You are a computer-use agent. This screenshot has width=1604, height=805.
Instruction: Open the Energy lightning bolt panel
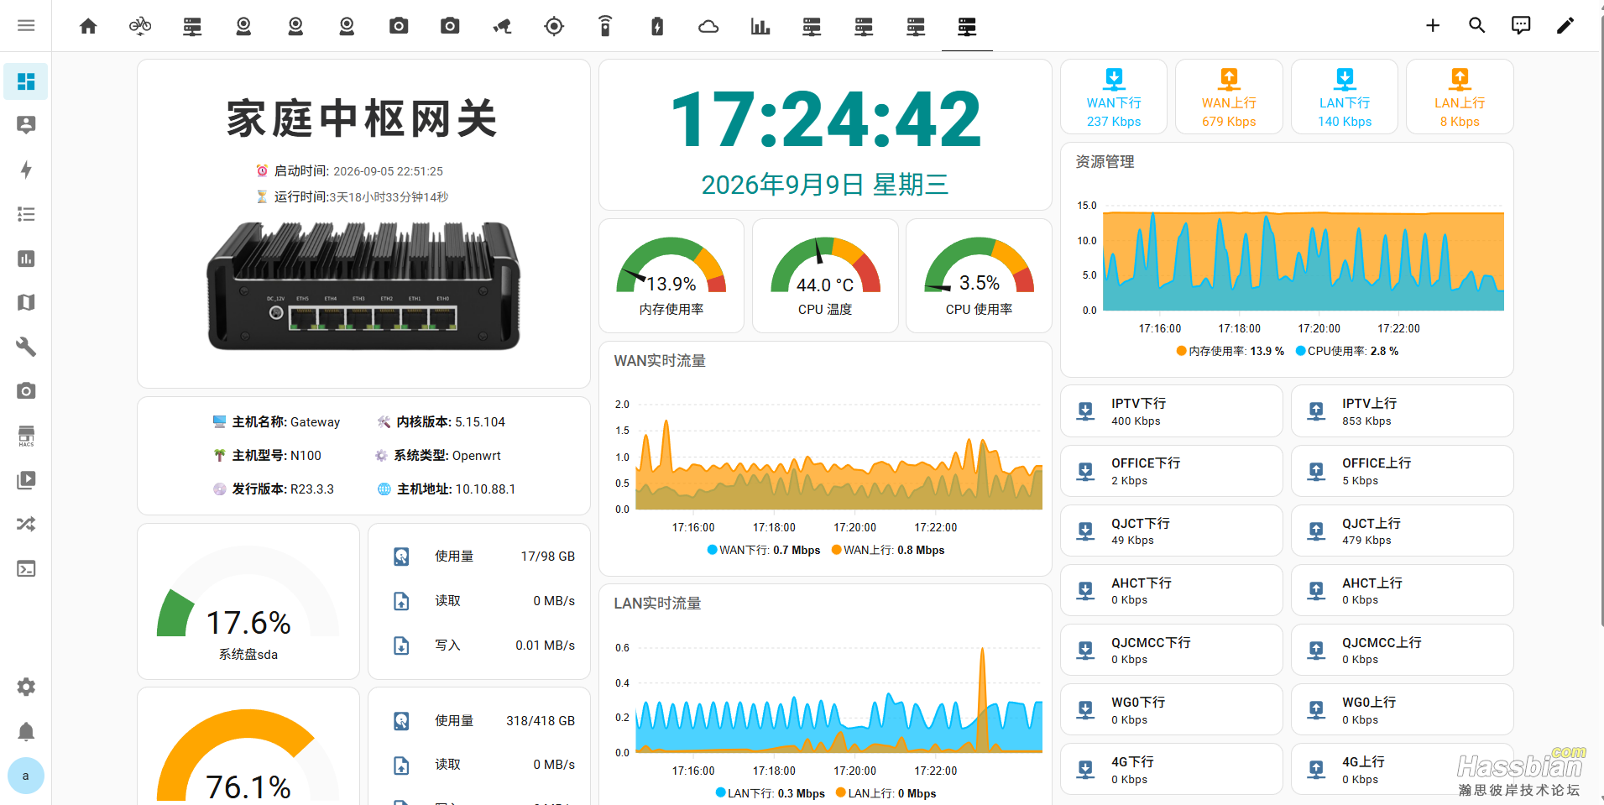(x=26, y=170)
